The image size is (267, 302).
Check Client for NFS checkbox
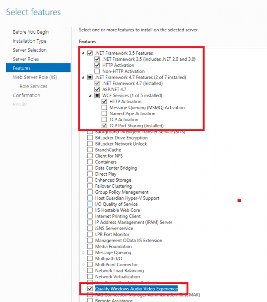(90, 156)
